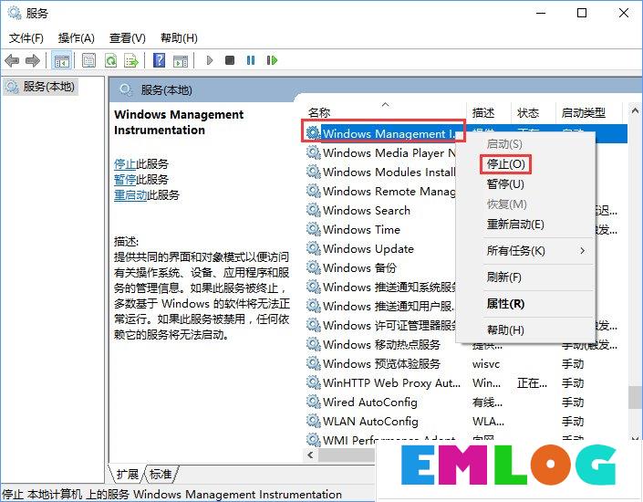Screen dimensions: 643x502
Task: Select the WinHTTP Web Proxy Aut... row
Action: [x=466, y=382]
